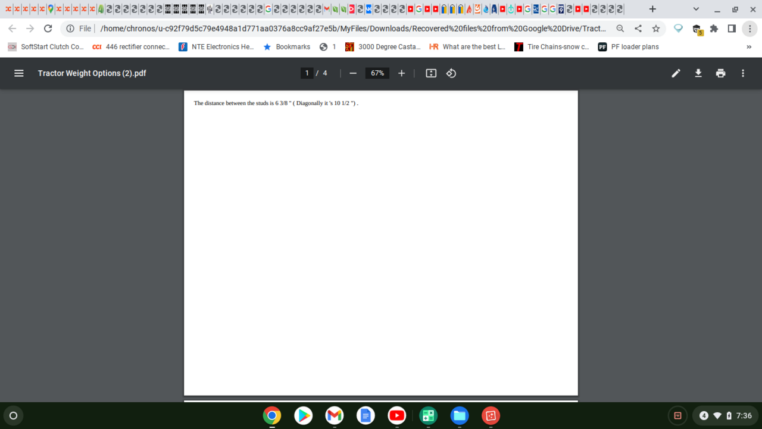Open the NTE Electronics bookmark
The image size is (762, 429).
tap(216, 47)
